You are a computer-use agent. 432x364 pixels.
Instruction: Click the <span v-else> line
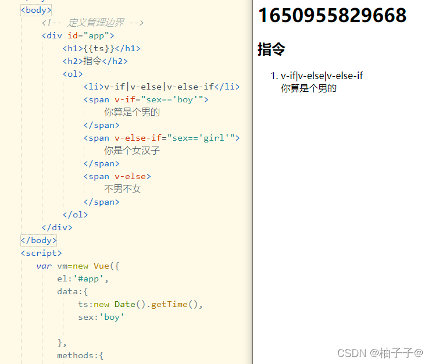117,176
